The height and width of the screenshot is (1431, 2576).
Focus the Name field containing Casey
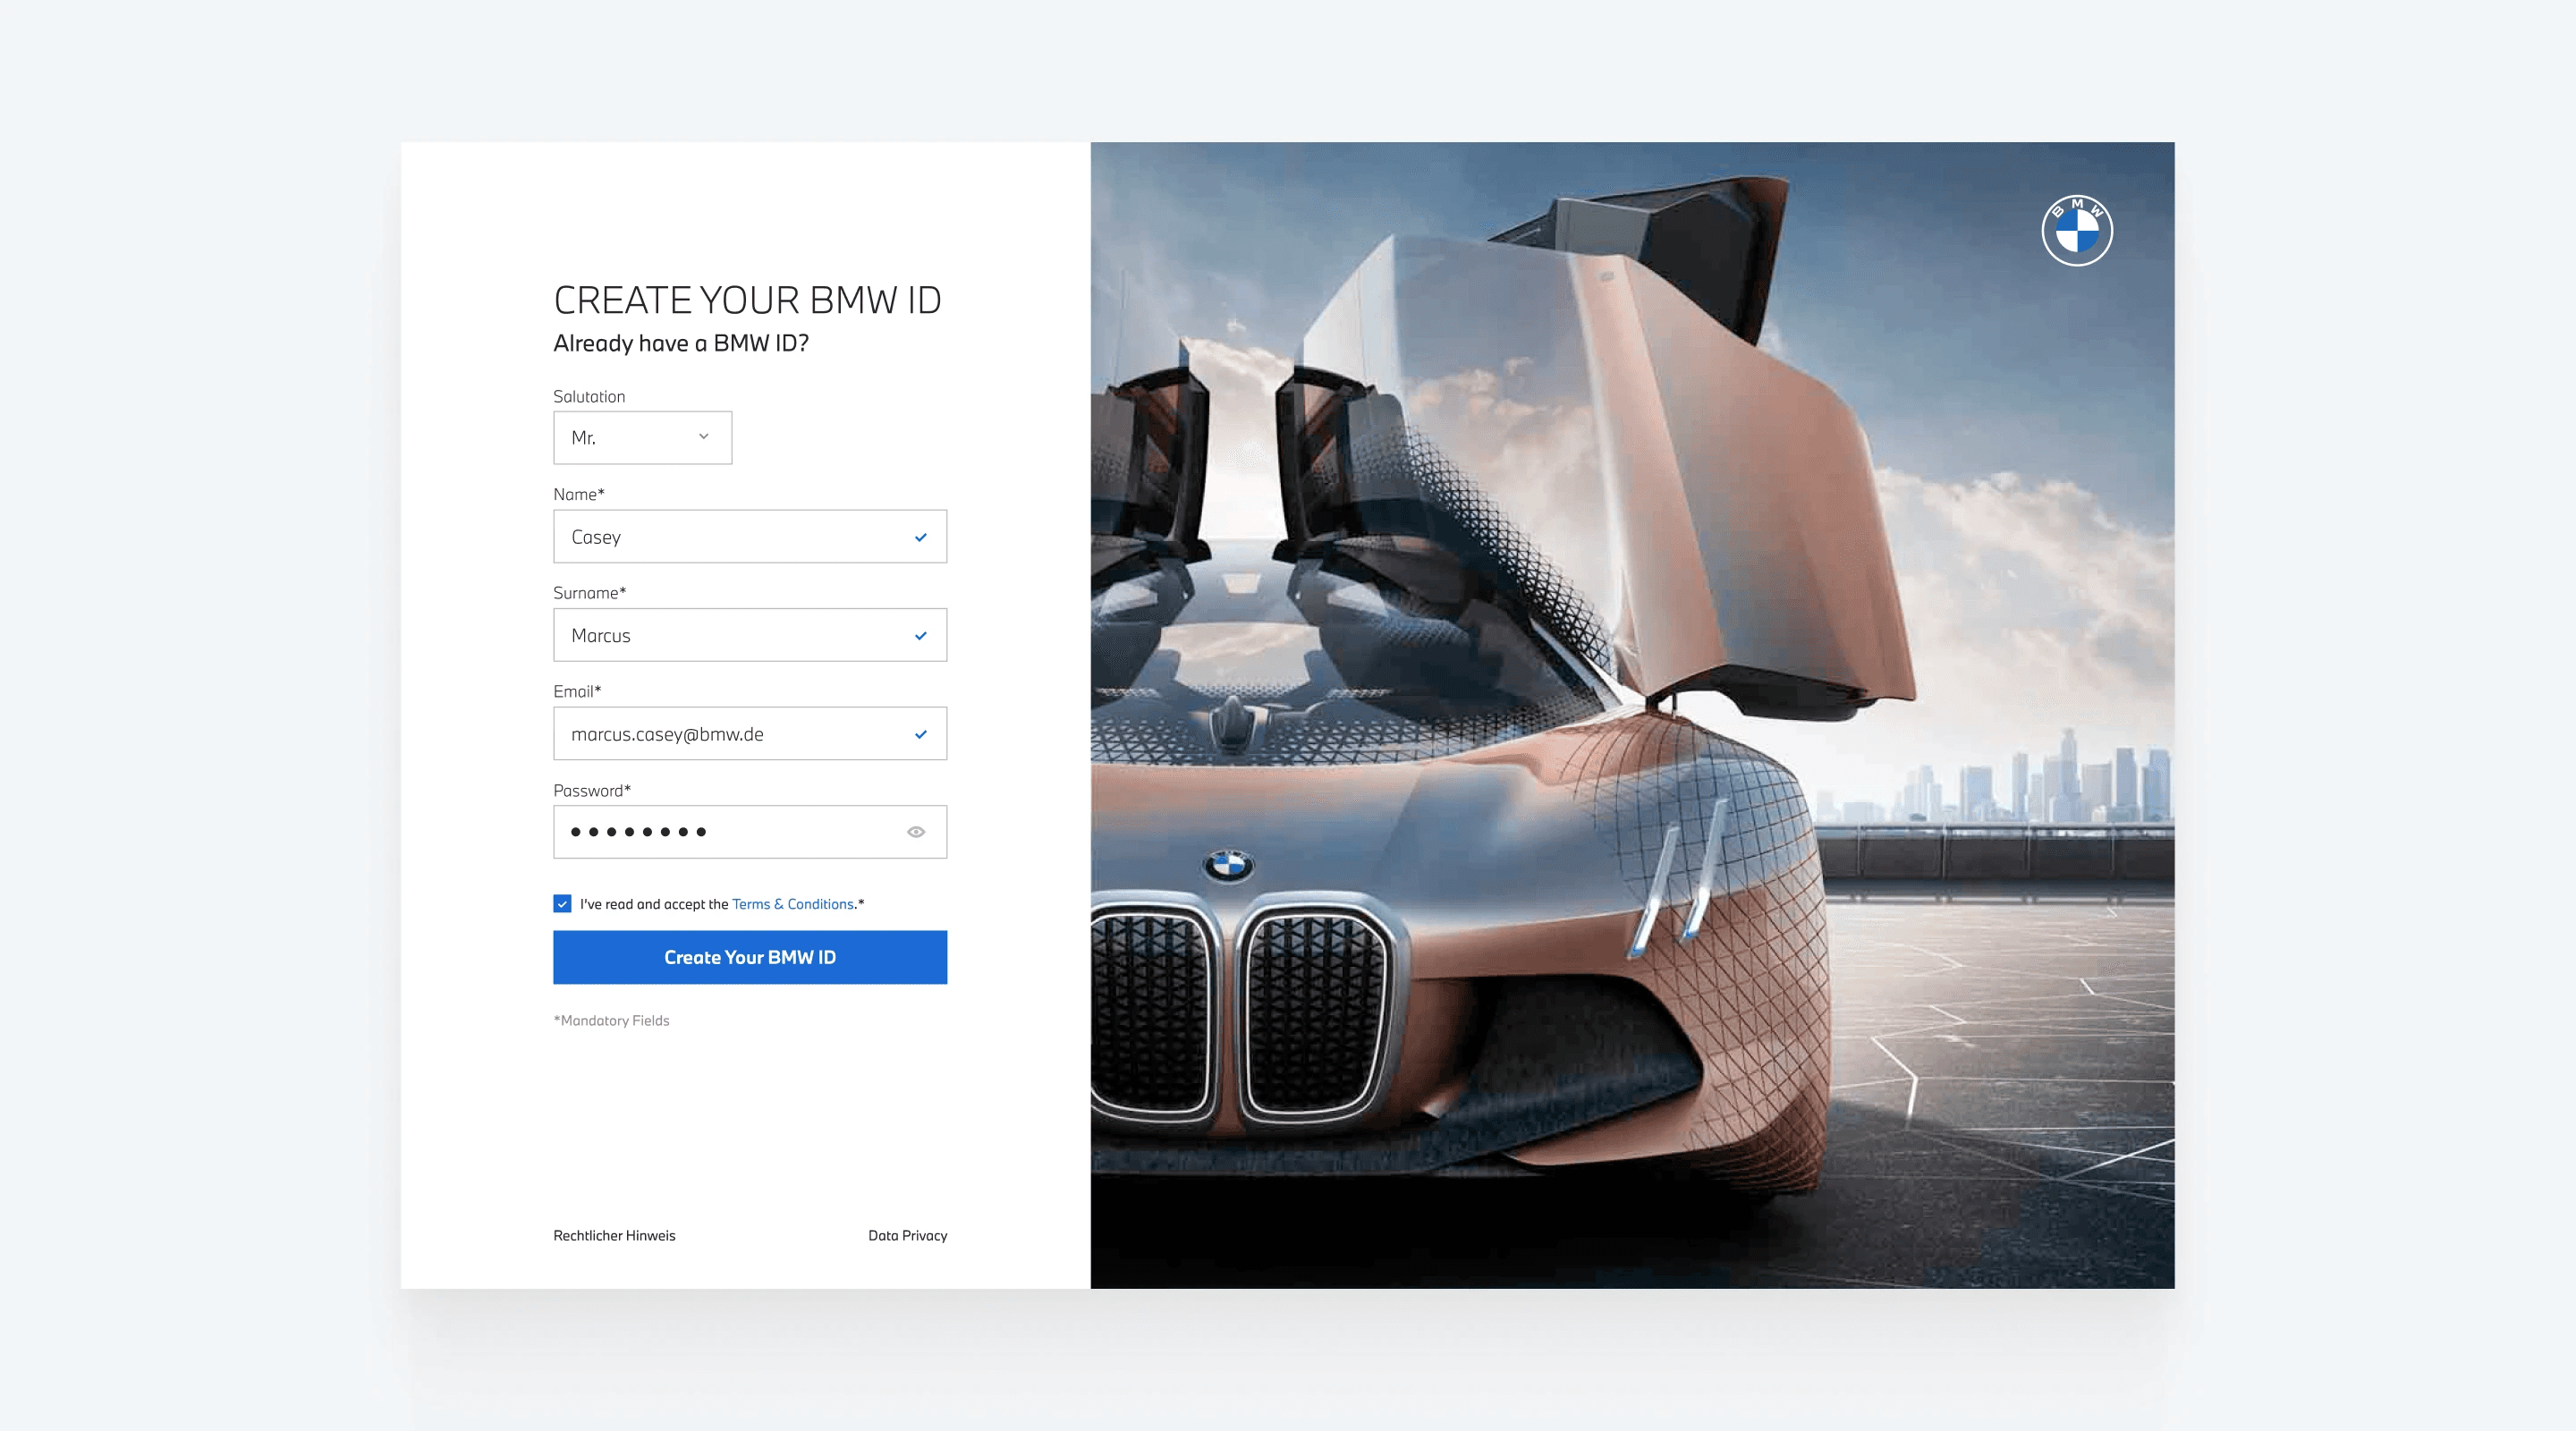(x=730, y=537)
